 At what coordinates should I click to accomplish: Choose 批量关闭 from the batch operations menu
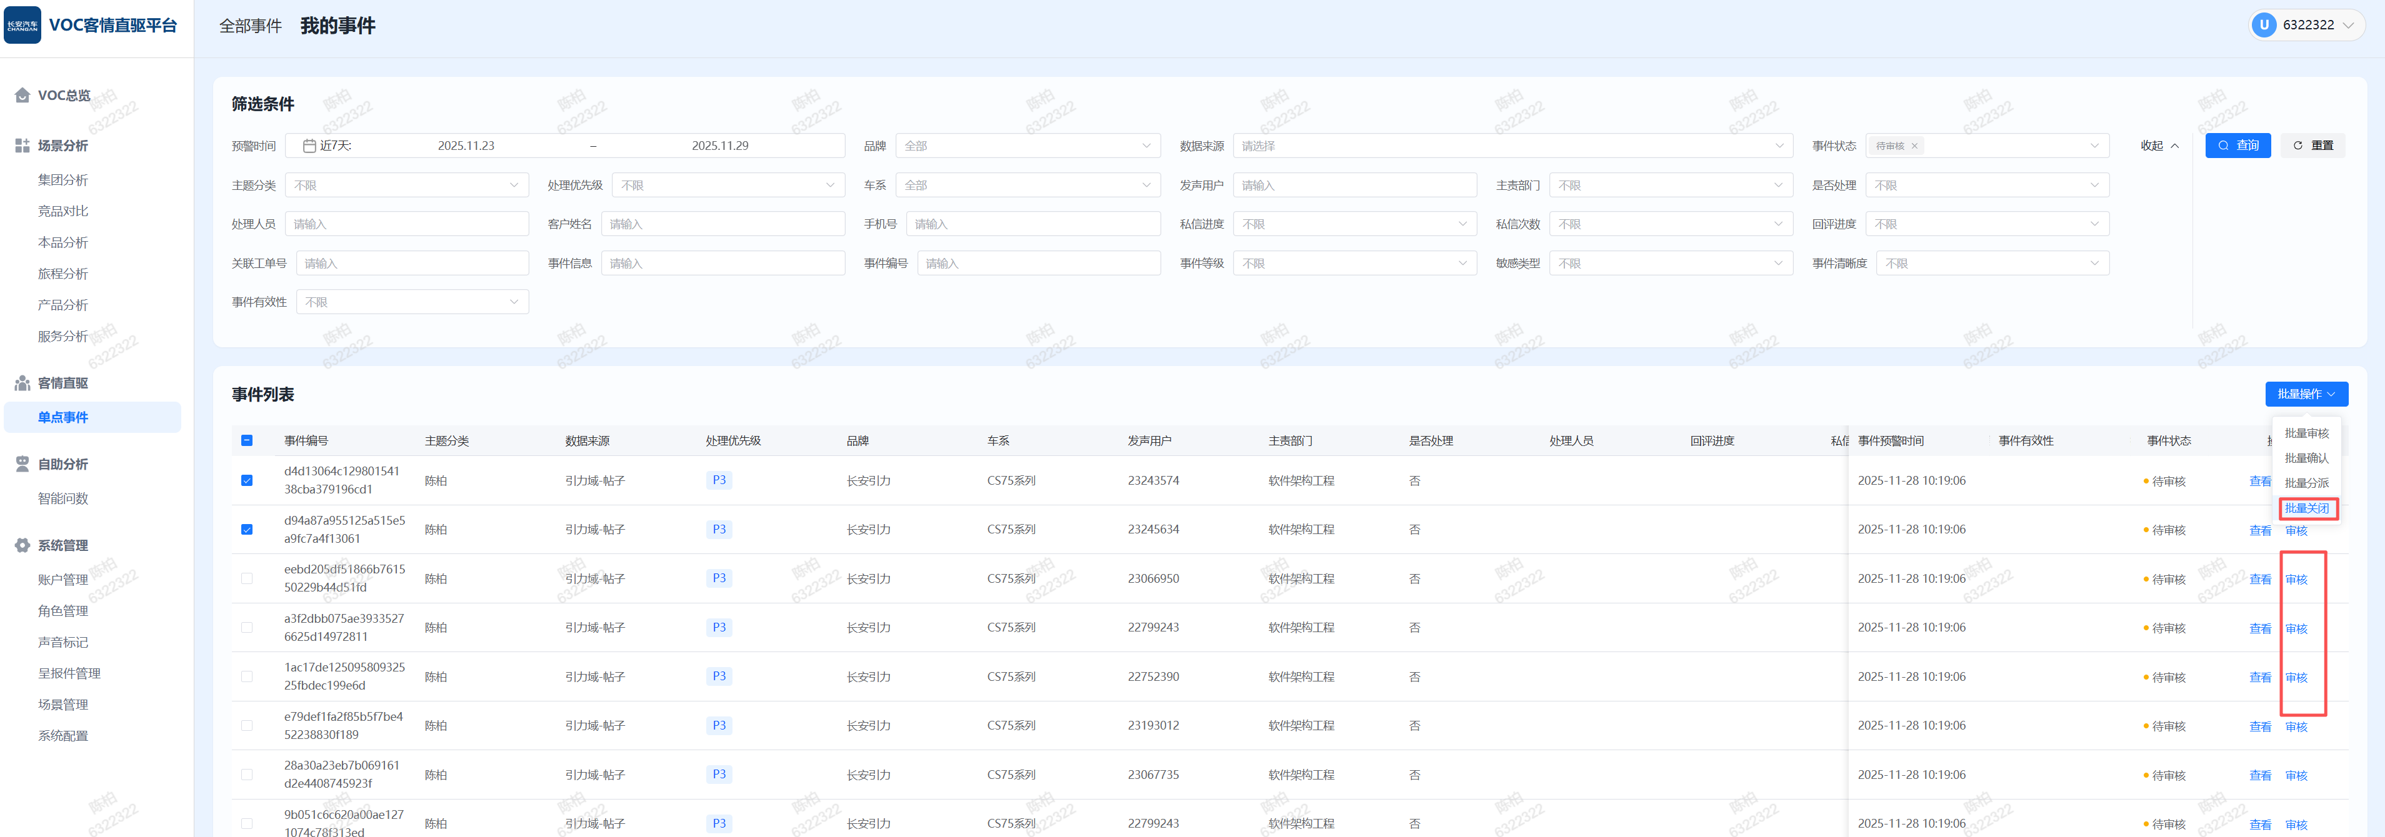[x=2306, y=508]
